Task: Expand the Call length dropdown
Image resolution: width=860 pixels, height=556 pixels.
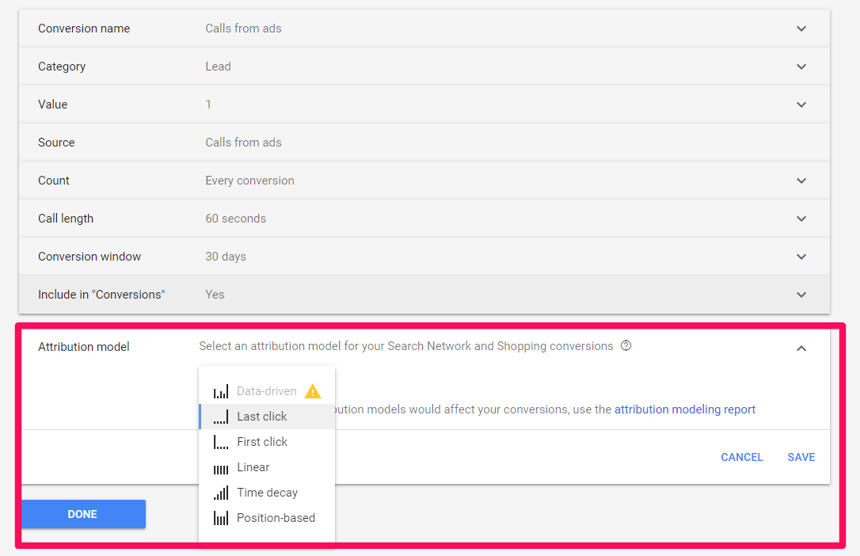Action: click(801, 218)
